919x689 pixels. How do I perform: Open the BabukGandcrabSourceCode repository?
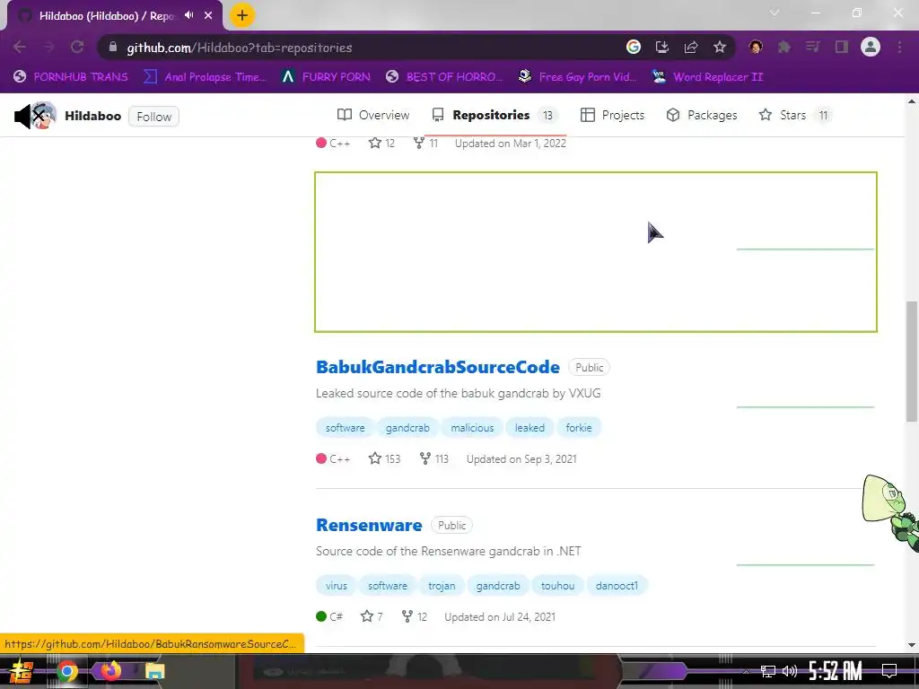(438, 367)
